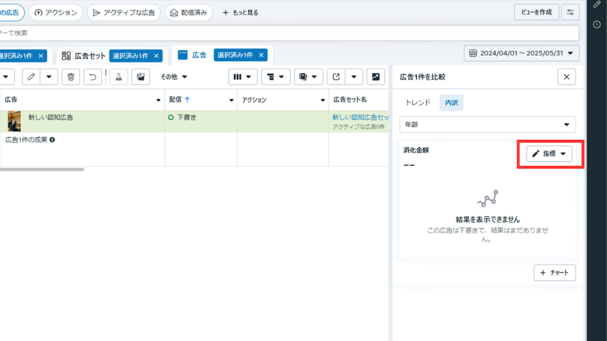Open the date range picker 2024/04/01～2025/05/31
607x341 pixels.
[522, 53]
